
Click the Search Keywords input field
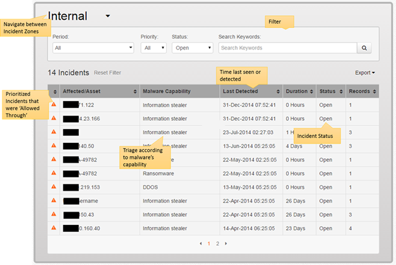pos(287,48)
